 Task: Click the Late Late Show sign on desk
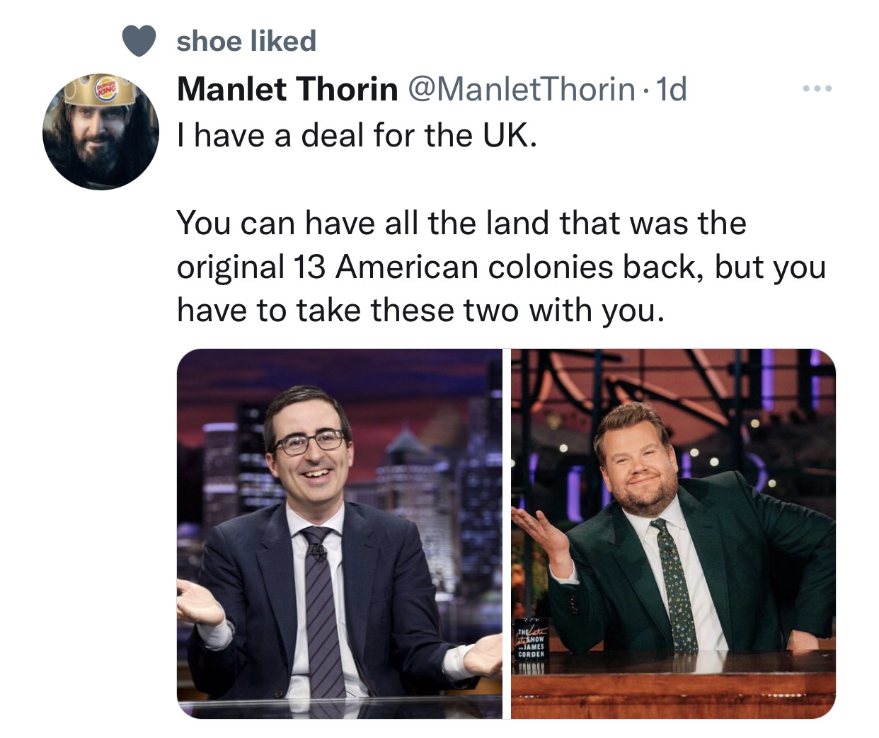click(531, 643)
